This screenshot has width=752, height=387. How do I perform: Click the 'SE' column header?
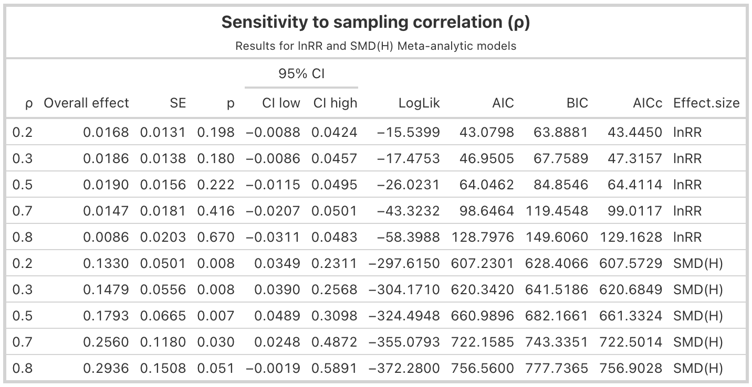[x=178, y=103]
